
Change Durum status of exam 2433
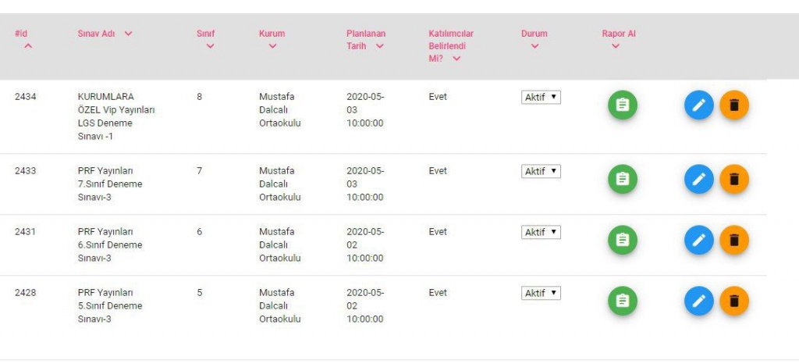coord(541,171)
